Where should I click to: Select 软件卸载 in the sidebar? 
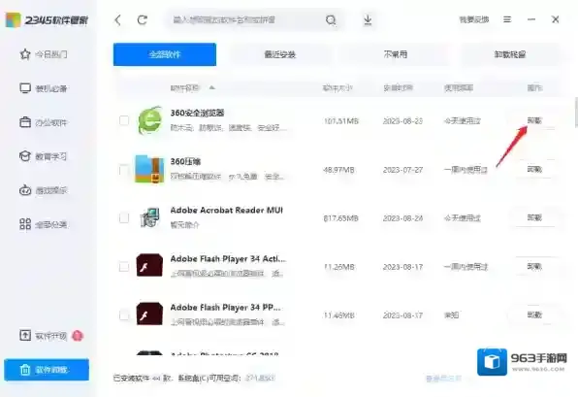(47, 369)
